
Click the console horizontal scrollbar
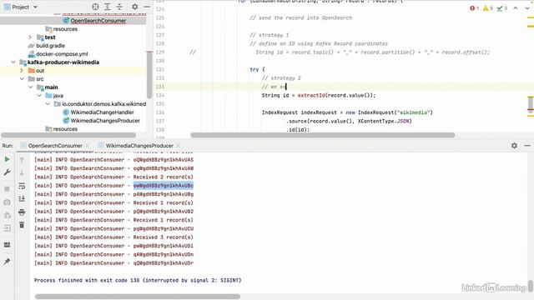point(138,297)
